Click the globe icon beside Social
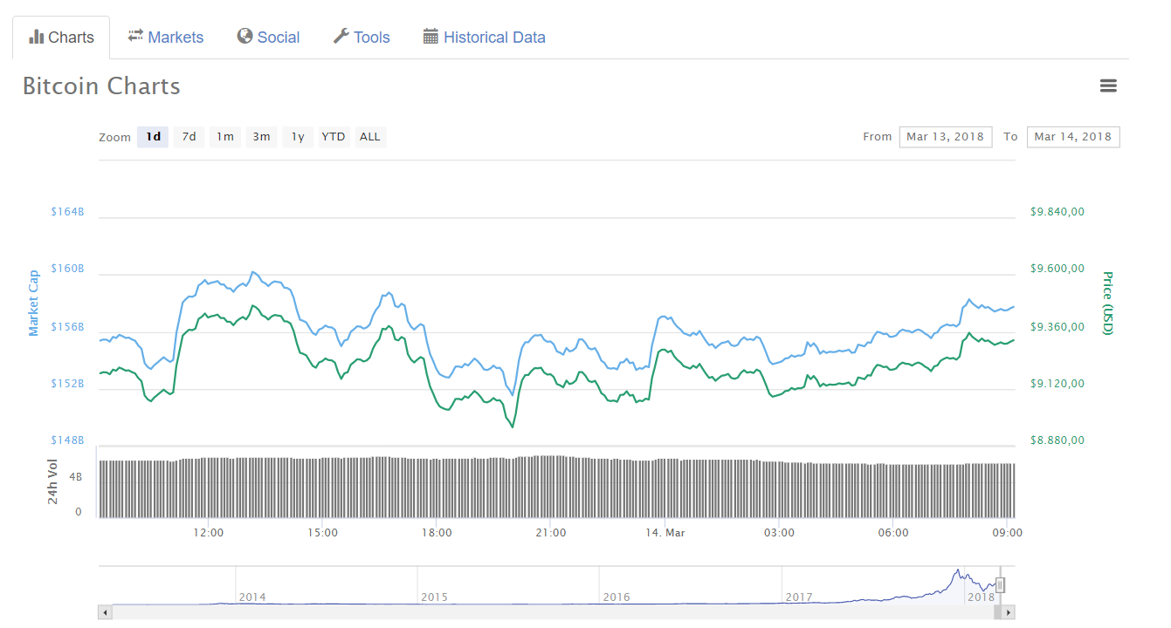 245,36
